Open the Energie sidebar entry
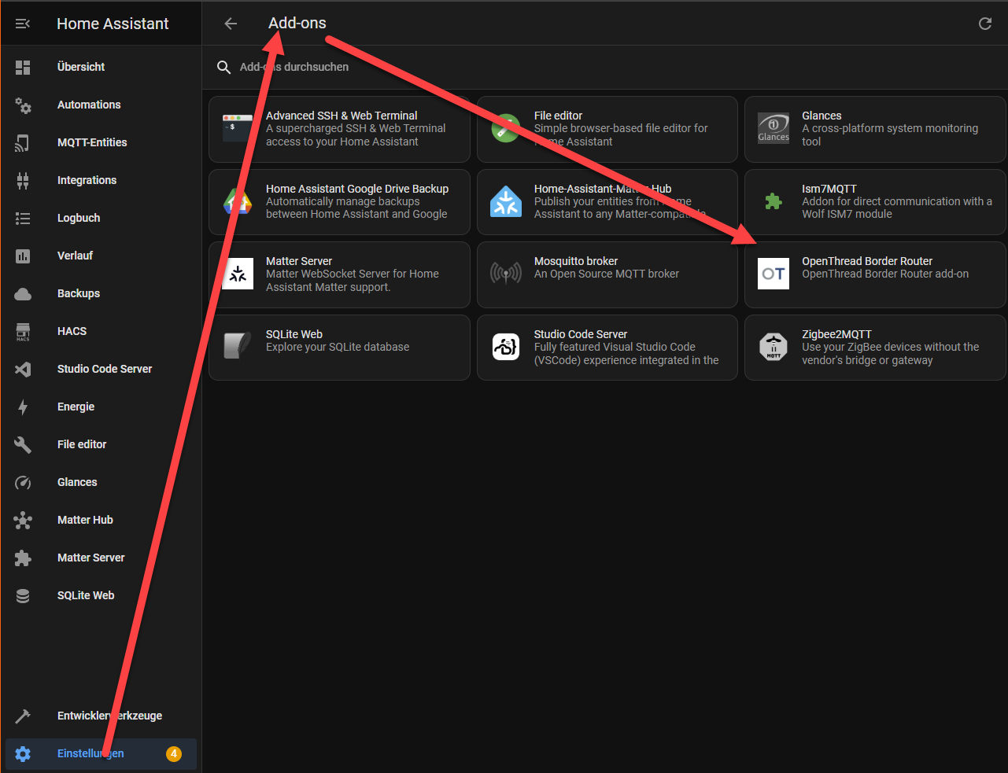Image resolution: width=1008 pixels, height=773 pixels. coord(76,407)
